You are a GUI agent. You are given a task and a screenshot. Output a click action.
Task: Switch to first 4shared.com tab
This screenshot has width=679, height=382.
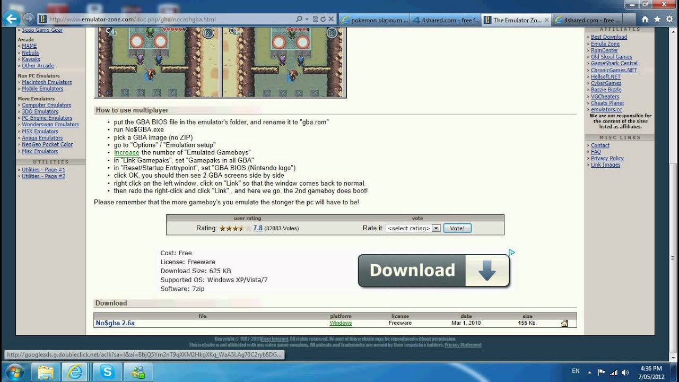coord(446,20)
